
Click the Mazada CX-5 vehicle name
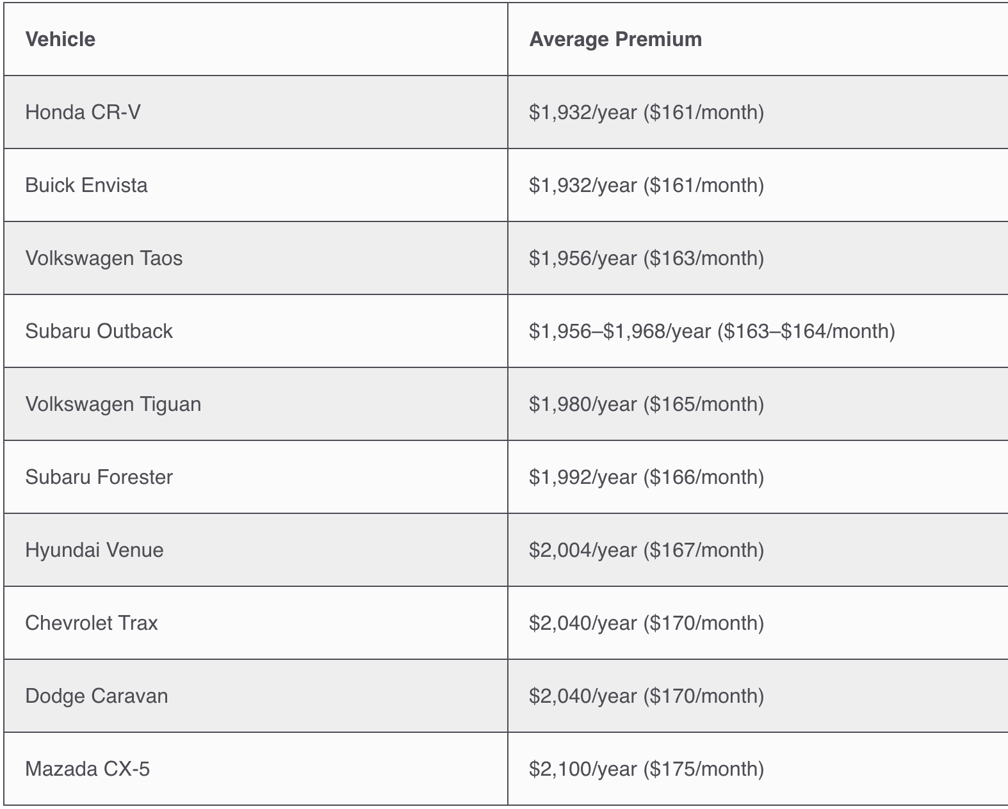pos(87,769)
